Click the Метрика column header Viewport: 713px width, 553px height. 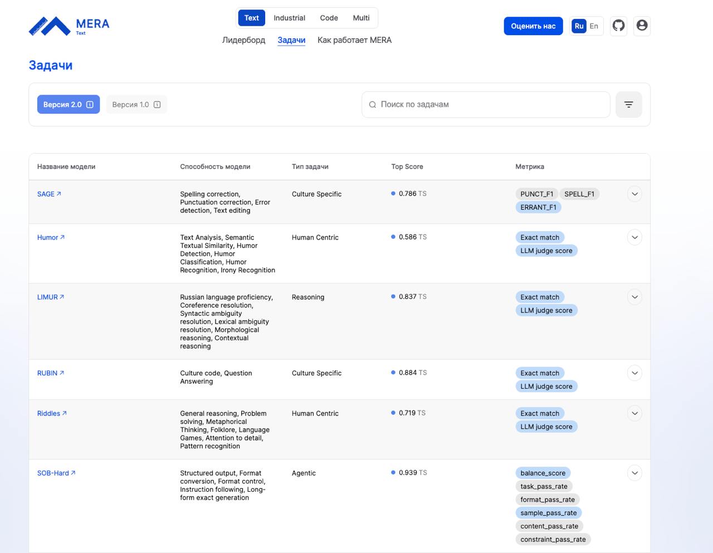coord(530,167)
